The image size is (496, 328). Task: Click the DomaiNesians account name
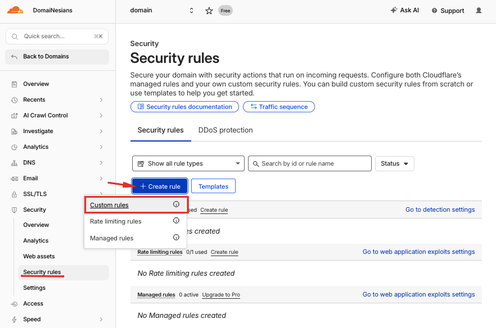[x=52, y=11]
